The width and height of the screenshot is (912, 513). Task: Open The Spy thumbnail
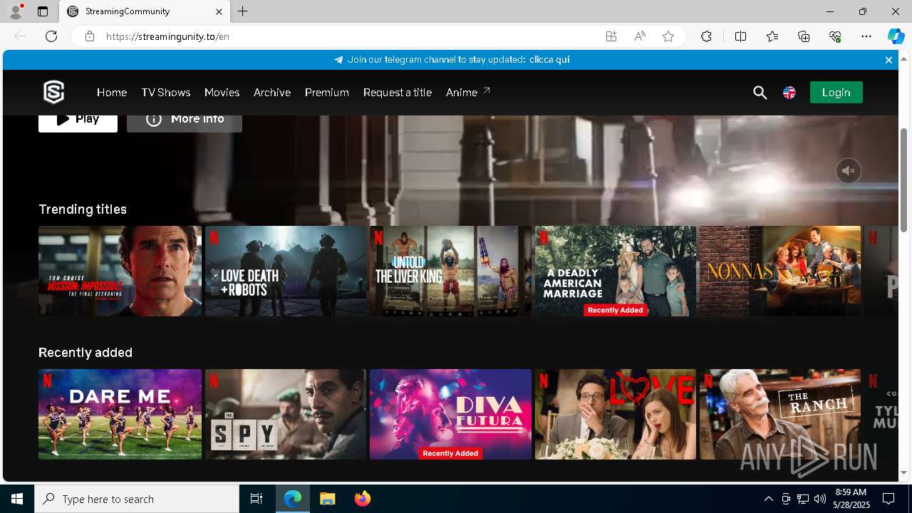tap(286, 414)
